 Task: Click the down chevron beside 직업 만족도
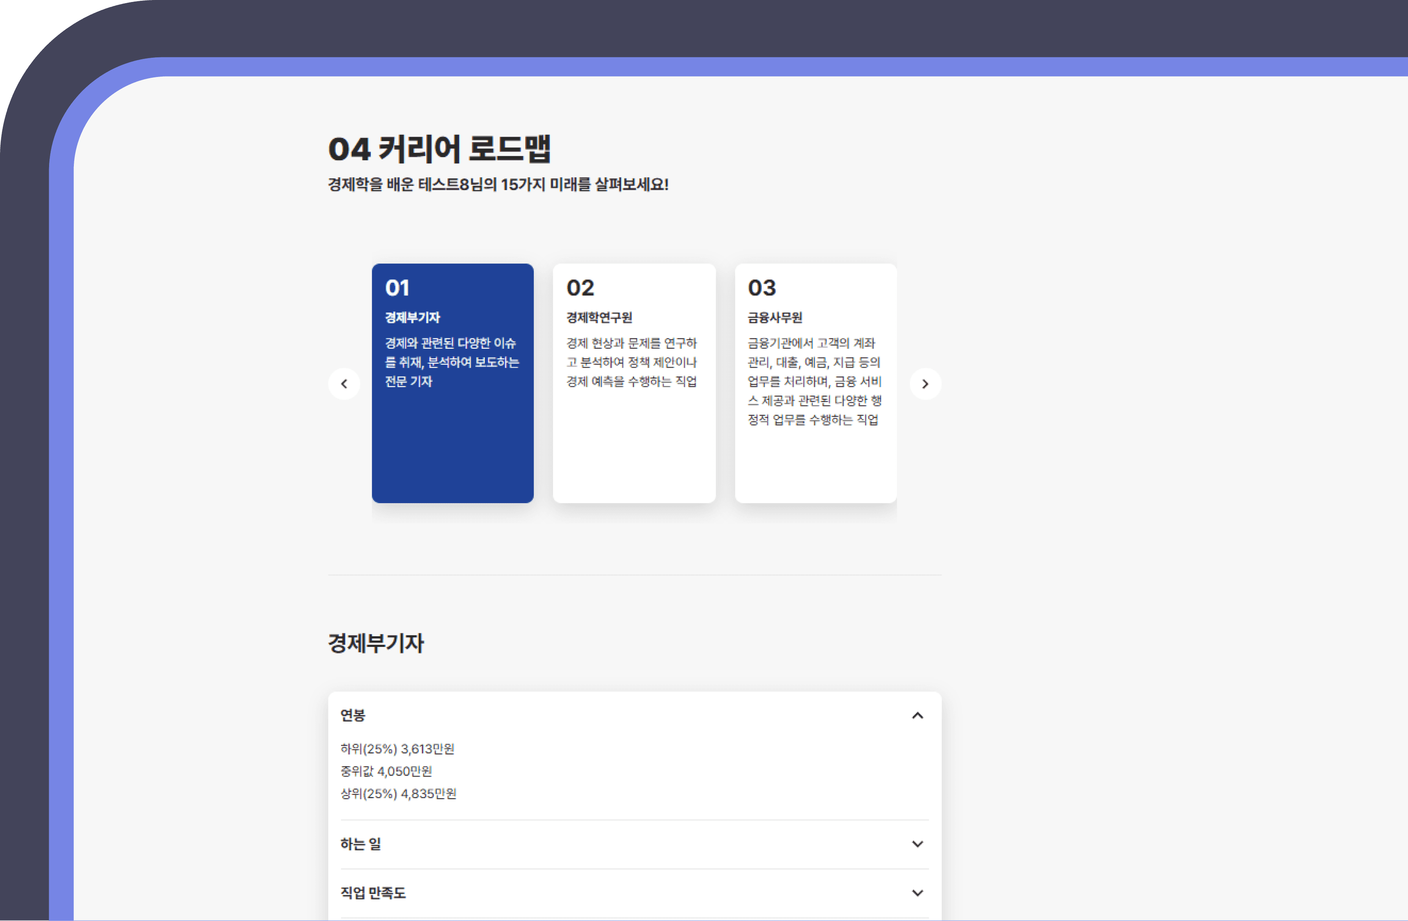click(x=917, y=893)
